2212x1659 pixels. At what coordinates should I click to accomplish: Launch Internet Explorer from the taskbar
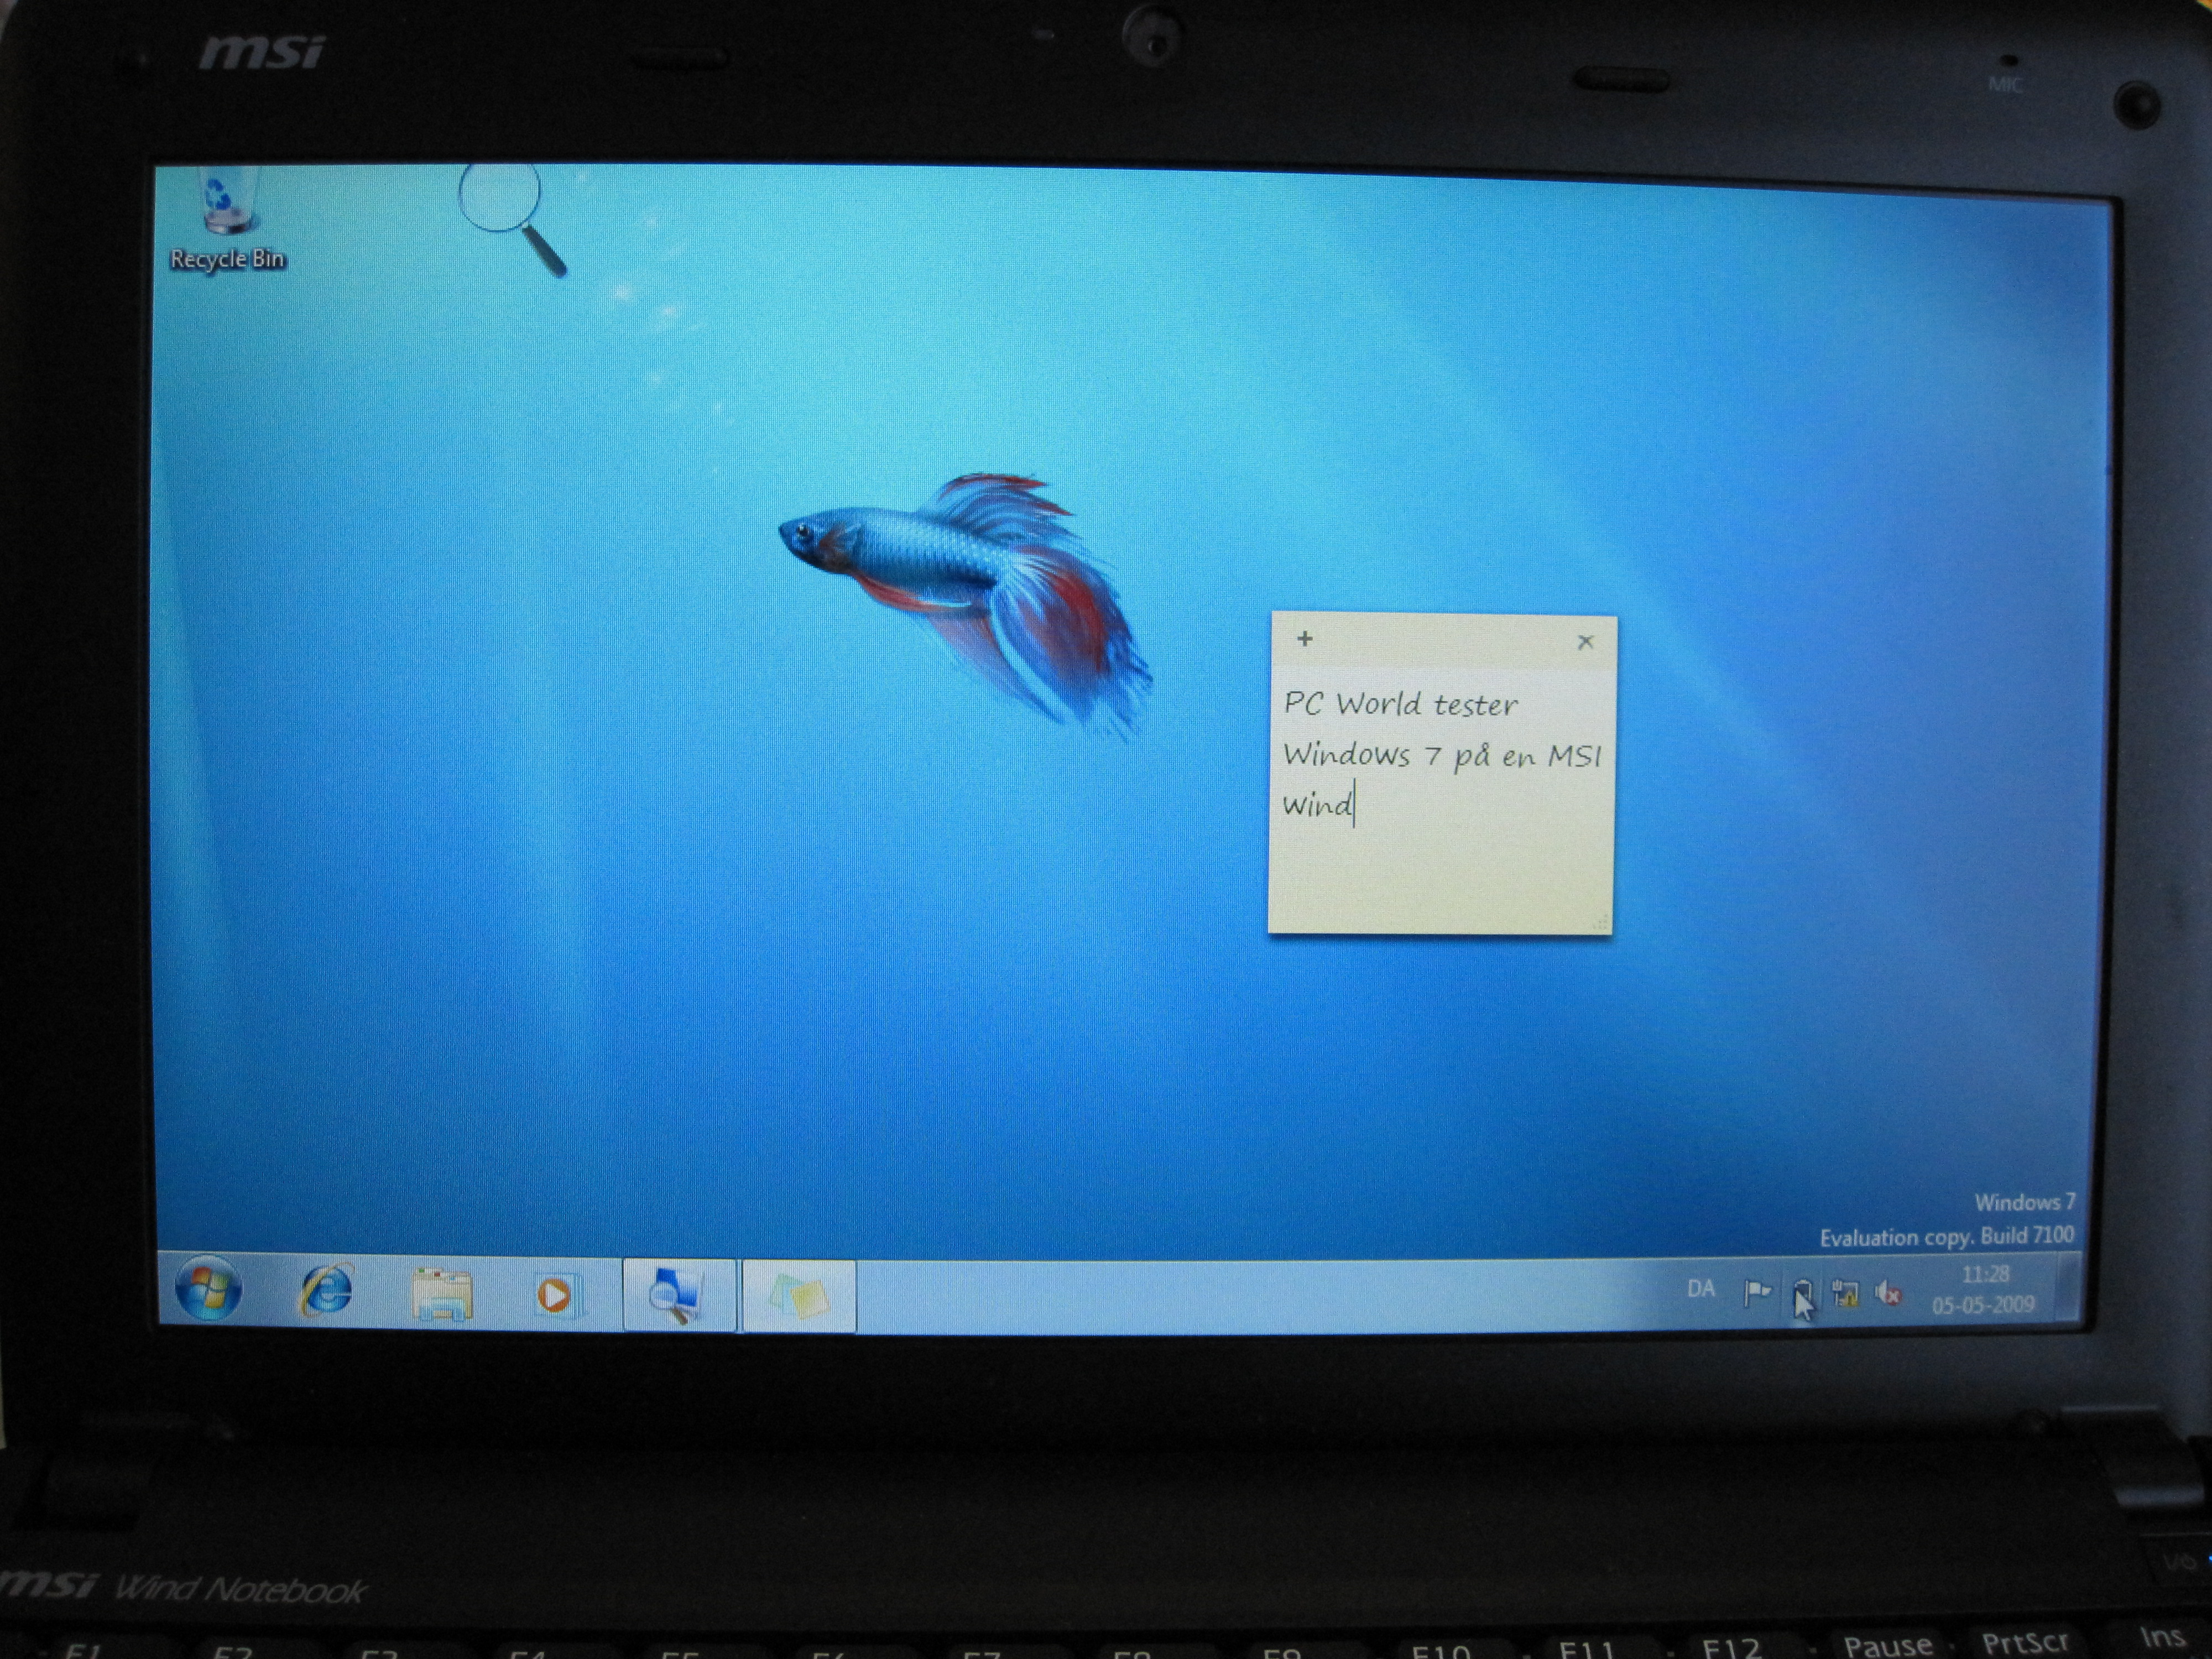tap(327, 1291)
